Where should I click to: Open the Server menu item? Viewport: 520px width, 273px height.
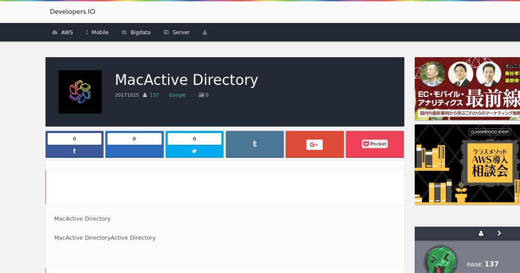click(x=177, y=32)
